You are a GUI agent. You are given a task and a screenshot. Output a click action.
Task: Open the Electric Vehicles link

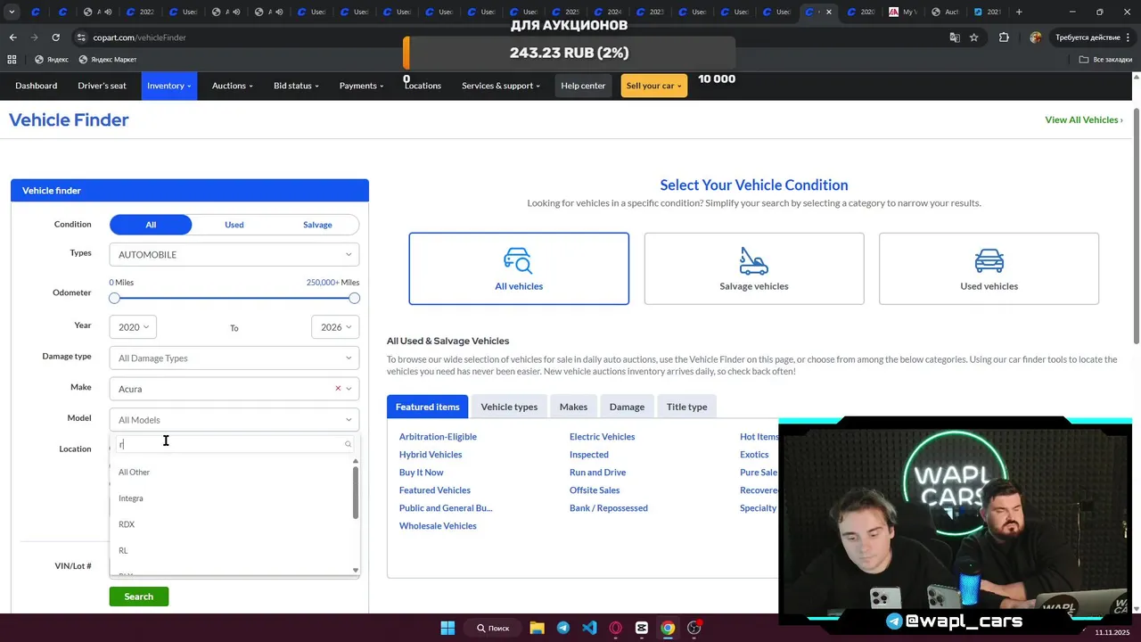[602, 437]
